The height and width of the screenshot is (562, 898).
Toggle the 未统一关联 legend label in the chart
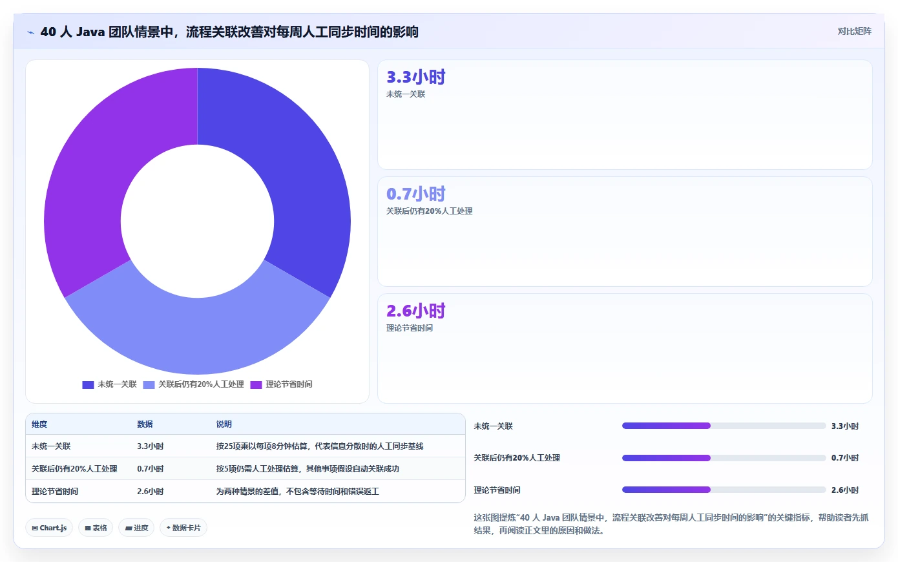pos(117,384)
